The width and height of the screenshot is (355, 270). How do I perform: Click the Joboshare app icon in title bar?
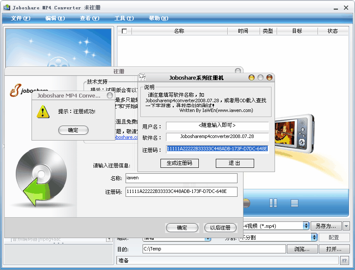tap(6, 8)
